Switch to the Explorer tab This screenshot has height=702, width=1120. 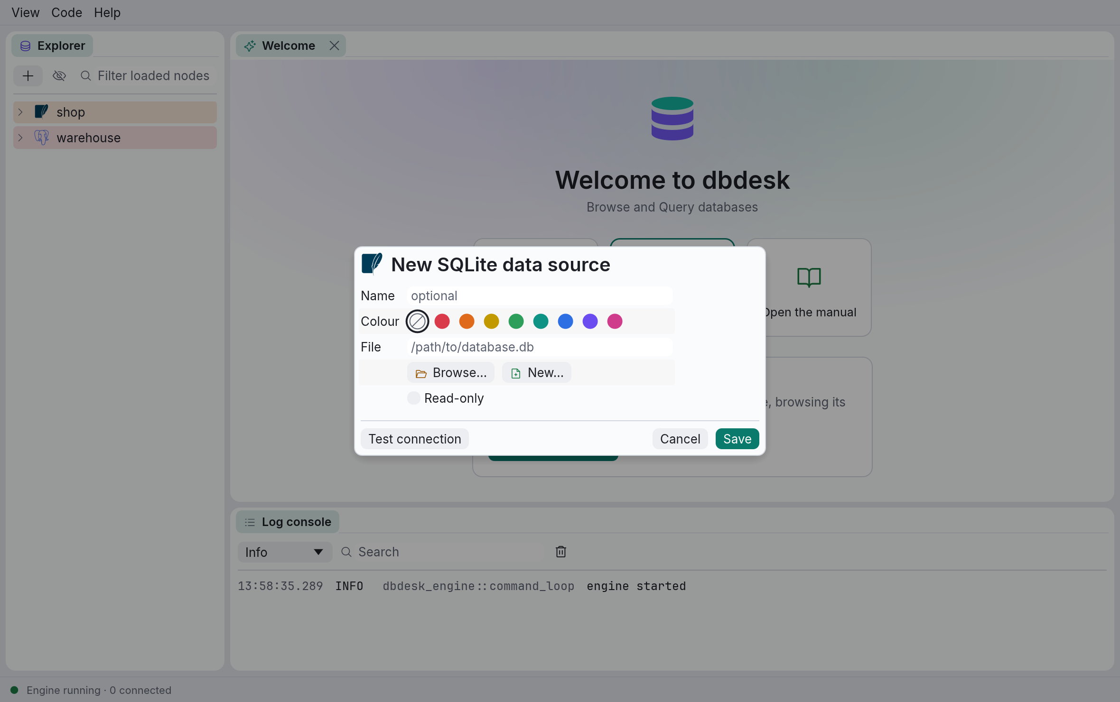pyautogui.click(x=52, y=46)
